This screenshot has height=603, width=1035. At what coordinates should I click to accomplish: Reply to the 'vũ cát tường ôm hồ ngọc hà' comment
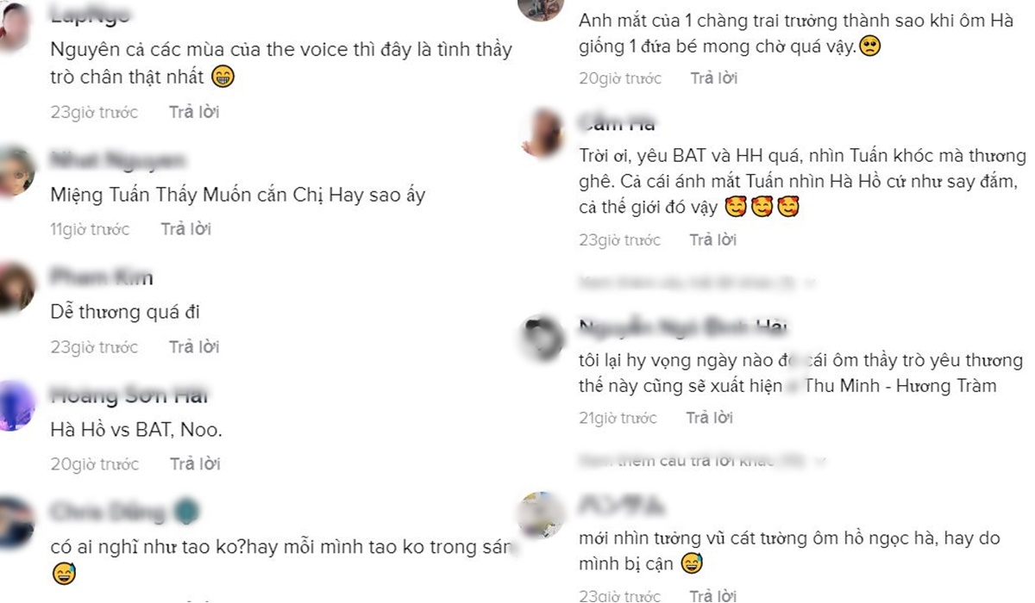click(712, 595)
